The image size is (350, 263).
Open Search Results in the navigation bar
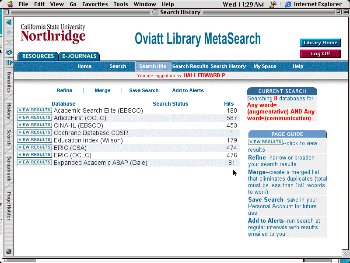tap(190, 66)
